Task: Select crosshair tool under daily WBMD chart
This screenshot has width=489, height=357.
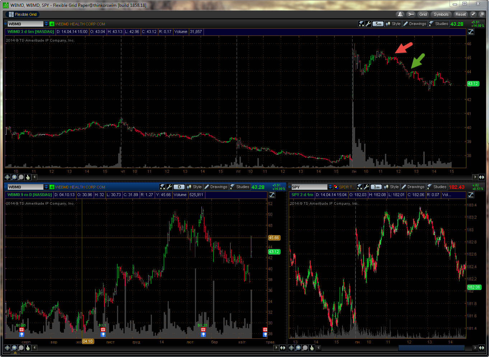Action: pyautogui.click(x=8, y=348)
